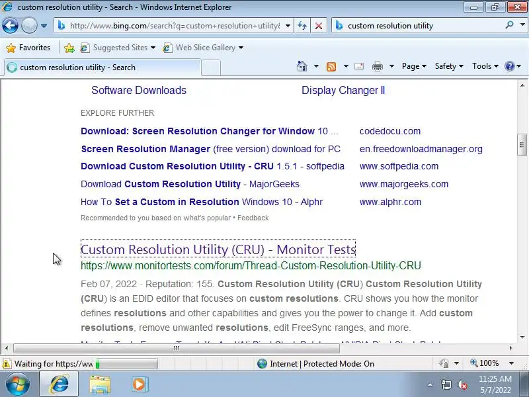Open Custom Resolution Utility (CRU) - Monitor Tests result
This screenshot has width=529, height=397.
click(218, 249)
